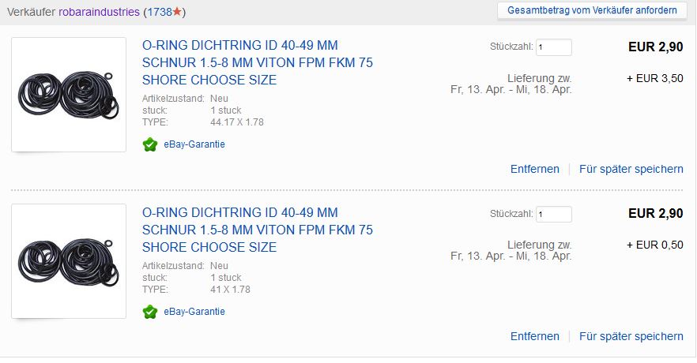Screen dimensions: 697x363
Task: Save 44.17 X 1.78 item with Für später speichern
Action: tap(631, 169)
